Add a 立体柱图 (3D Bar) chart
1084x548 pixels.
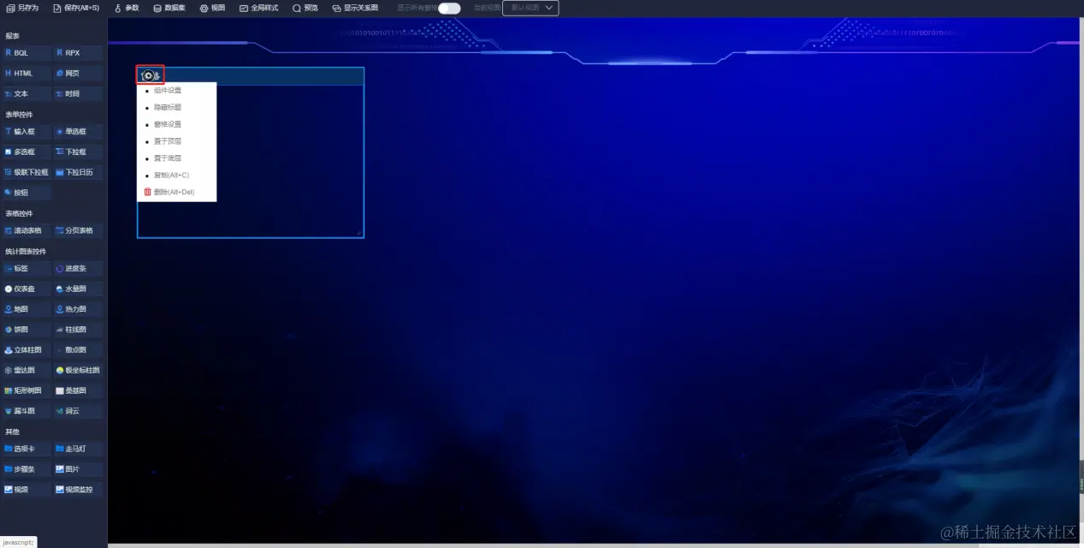pyautogui.click(x=27, y=350)
